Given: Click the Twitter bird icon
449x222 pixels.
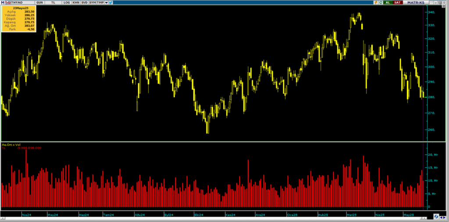Looking at the screenshot, I should click(x=109, y=3).
